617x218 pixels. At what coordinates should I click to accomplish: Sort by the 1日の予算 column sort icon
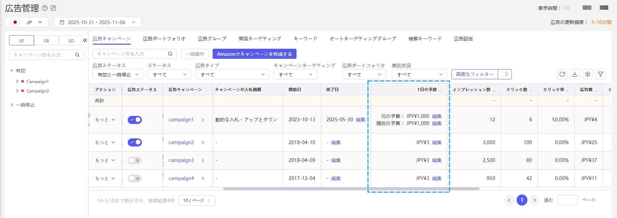tap(440, 90)
